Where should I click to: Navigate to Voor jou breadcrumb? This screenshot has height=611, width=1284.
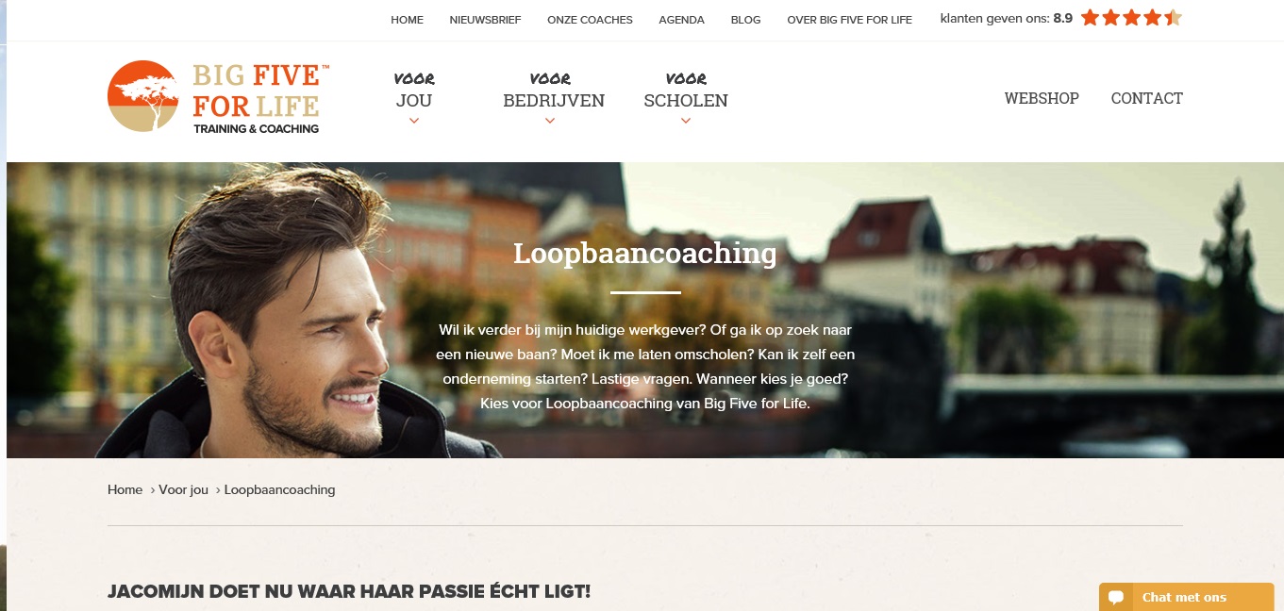[183, 490]
